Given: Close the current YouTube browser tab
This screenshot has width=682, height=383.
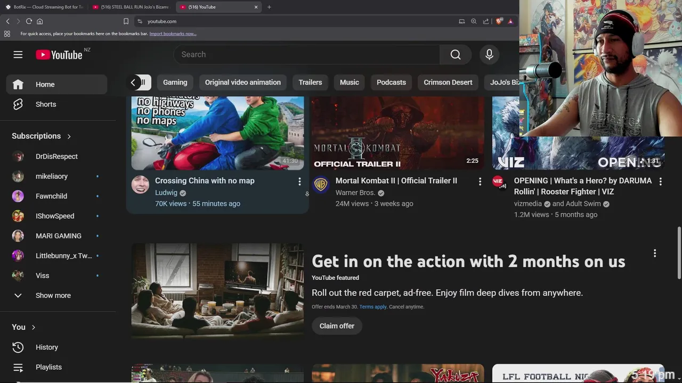Looking at the screenshot, I should (256, 7).
